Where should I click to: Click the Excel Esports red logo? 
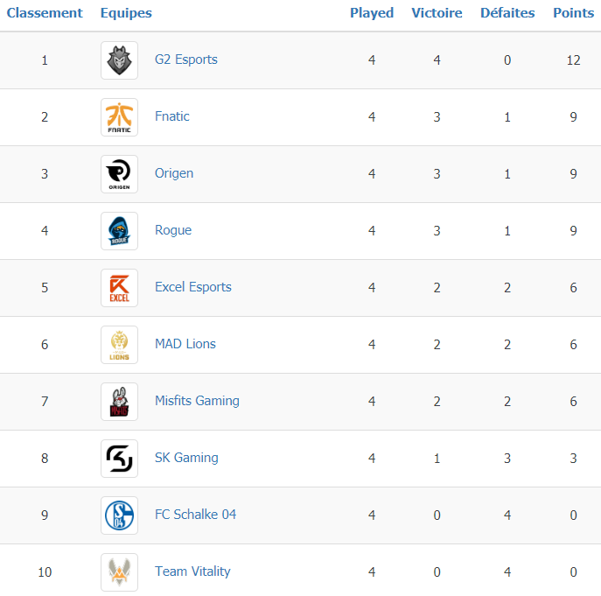(x=119, y=288)
